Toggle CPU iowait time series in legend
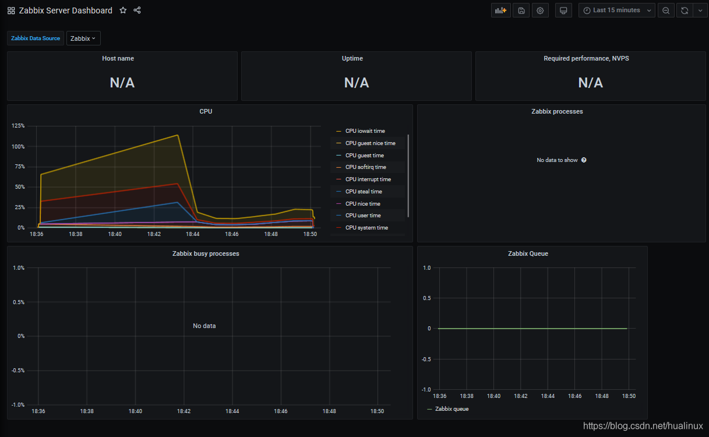The height and width of the screenshot is (437, 709). point(365,131)
